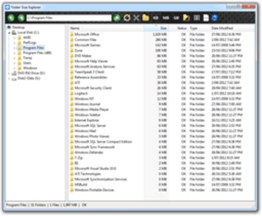The width and height of the screenshot is (262, 216).
Task: Click into the C:\Program Files path box
Action: coord(69,18)
